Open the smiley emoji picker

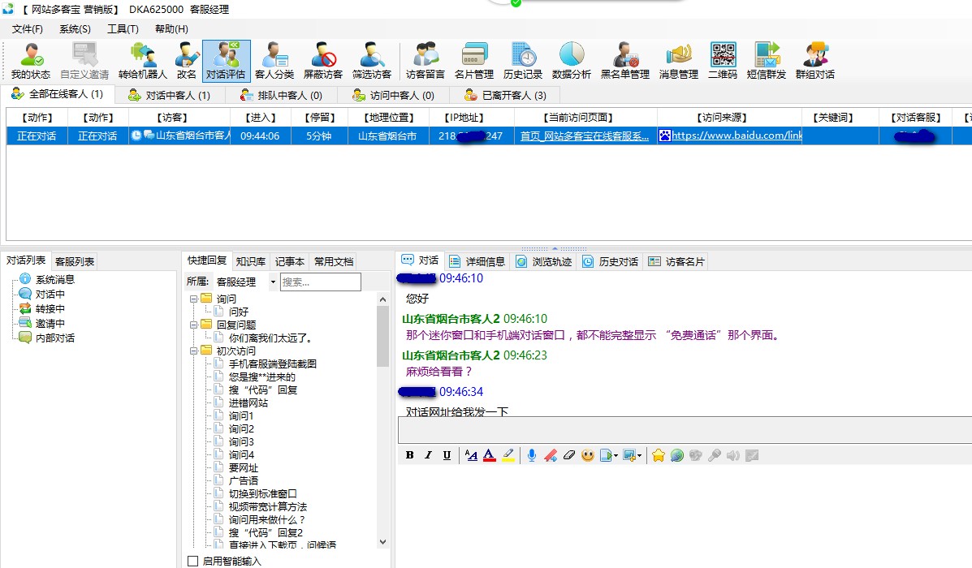(587, 455)
